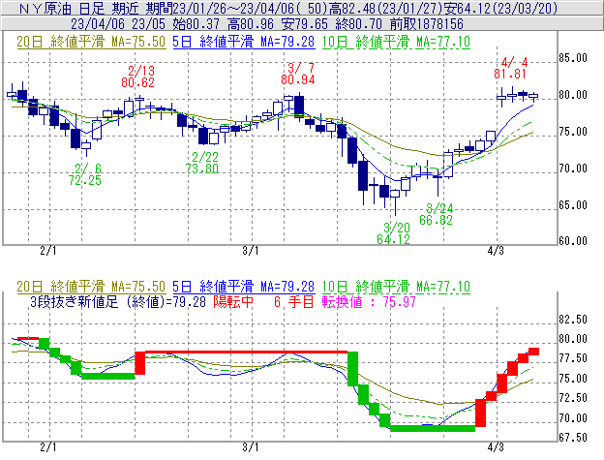Click the 安64.12(23/03/20) period low text
Screen dimensions: 604x460
tap(502, 8)
